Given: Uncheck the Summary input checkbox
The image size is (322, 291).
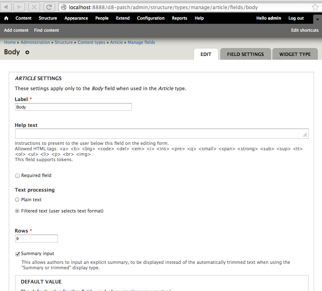Looking at the screenshot, I should 18,254.
